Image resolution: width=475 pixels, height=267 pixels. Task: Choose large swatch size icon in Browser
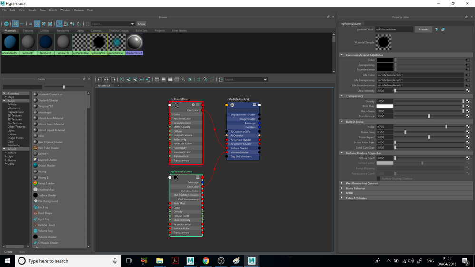[44, 24]
